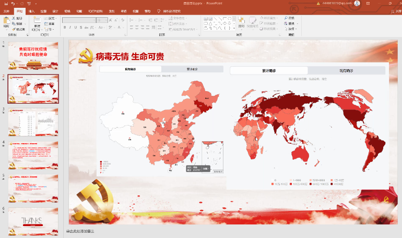
Task: Click the Format Painter brush icon
Action: 14,30
